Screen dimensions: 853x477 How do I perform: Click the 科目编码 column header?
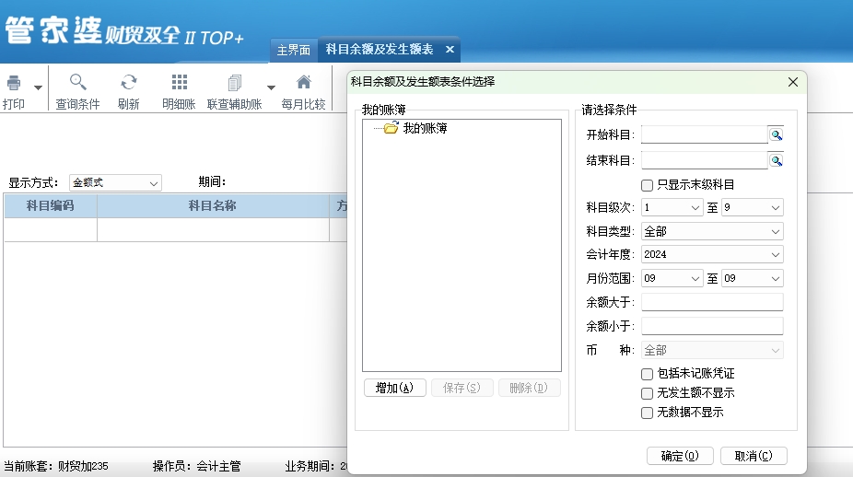click(51, 205)
